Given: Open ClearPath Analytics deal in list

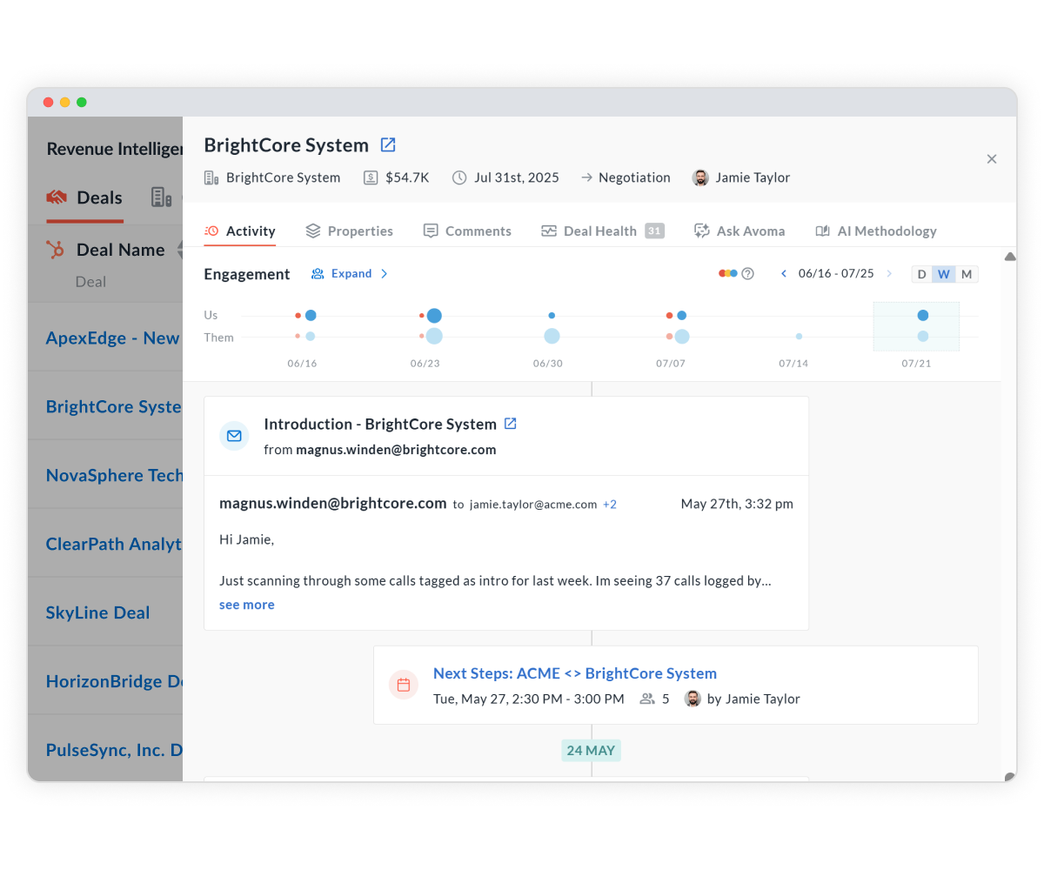Looking at the screenshot, I should click(114, 544).
